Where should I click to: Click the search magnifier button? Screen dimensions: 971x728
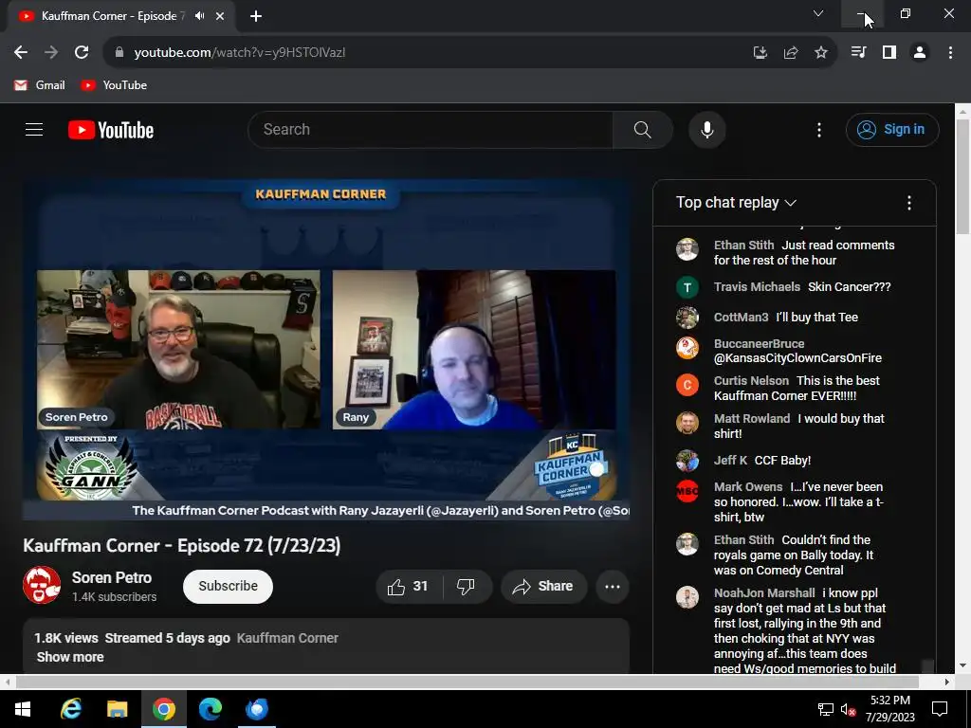pos(642,129)
